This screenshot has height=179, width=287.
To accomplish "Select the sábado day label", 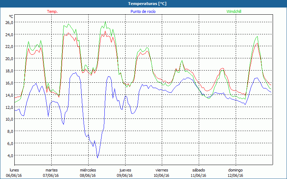I will click(198, 170).
